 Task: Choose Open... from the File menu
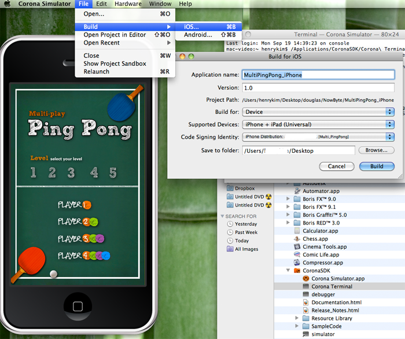point(125,14)
